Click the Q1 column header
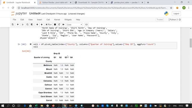192x108 pixels. [55, 57]
